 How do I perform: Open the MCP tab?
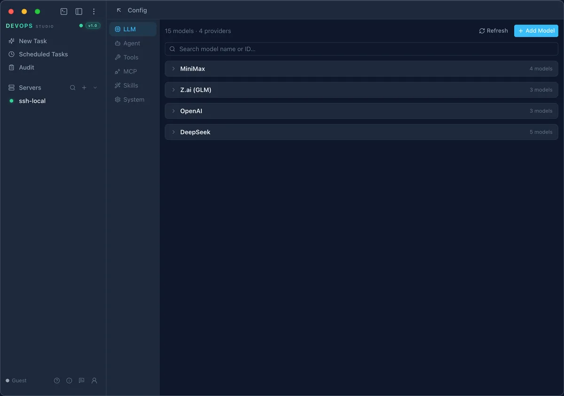point(133,71)
